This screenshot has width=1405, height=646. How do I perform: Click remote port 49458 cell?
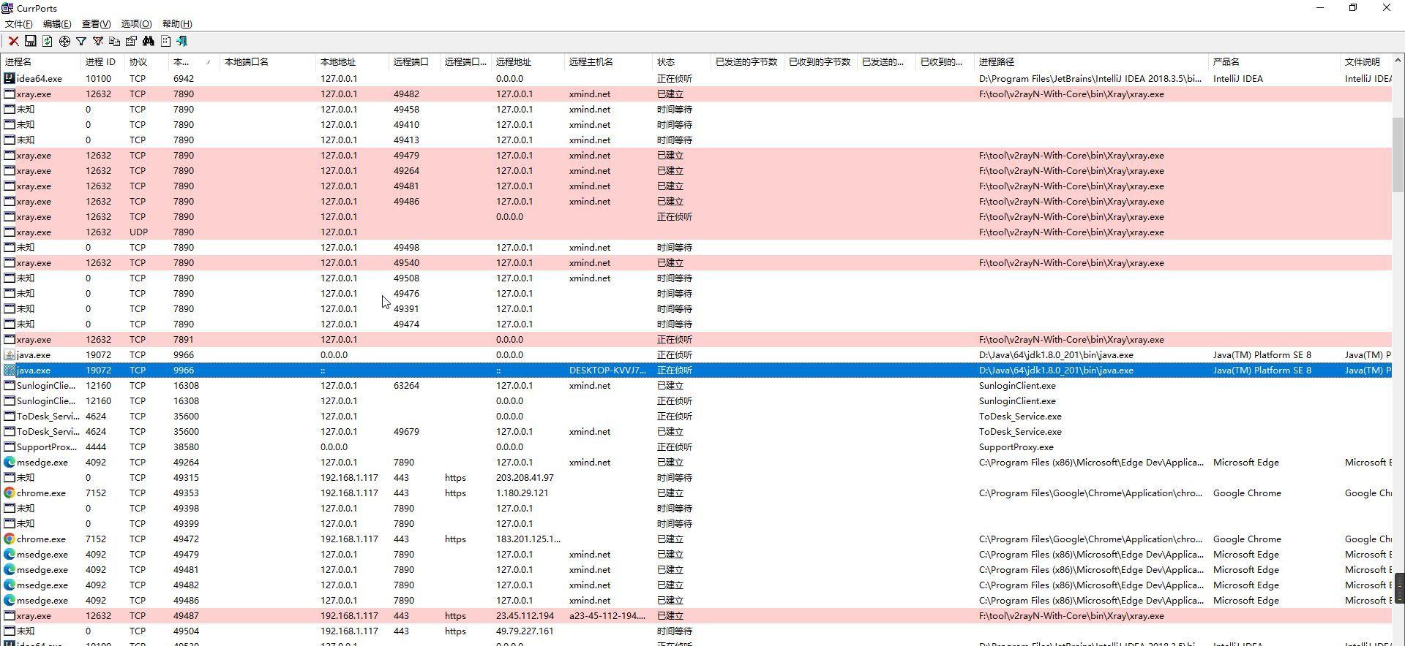tap(406, 109)
